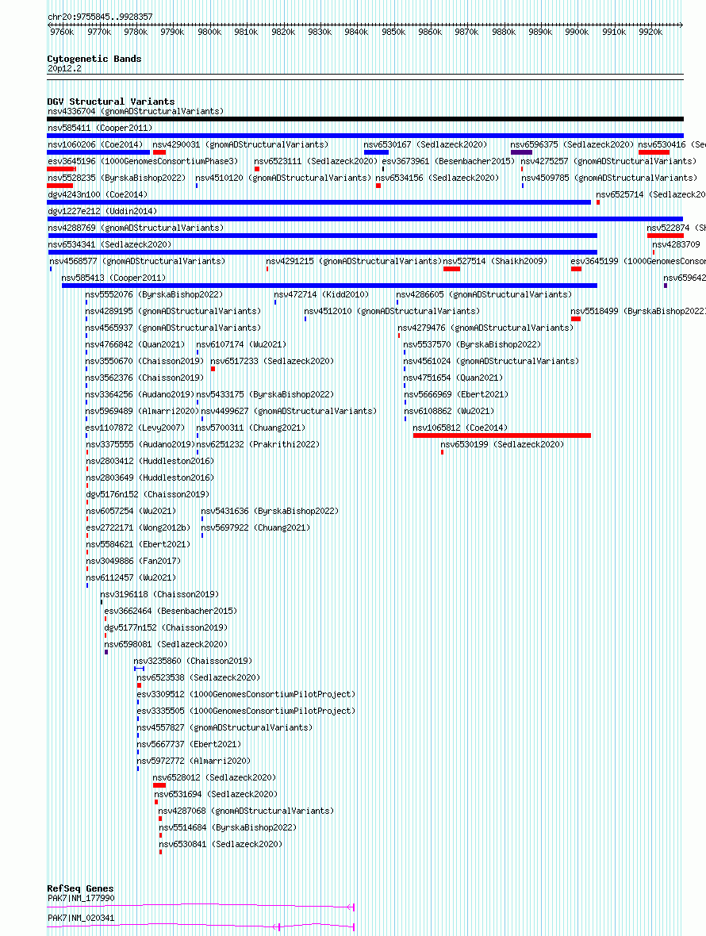Click nsv3196118 (Chaisson2019) label

pos(159,596)
